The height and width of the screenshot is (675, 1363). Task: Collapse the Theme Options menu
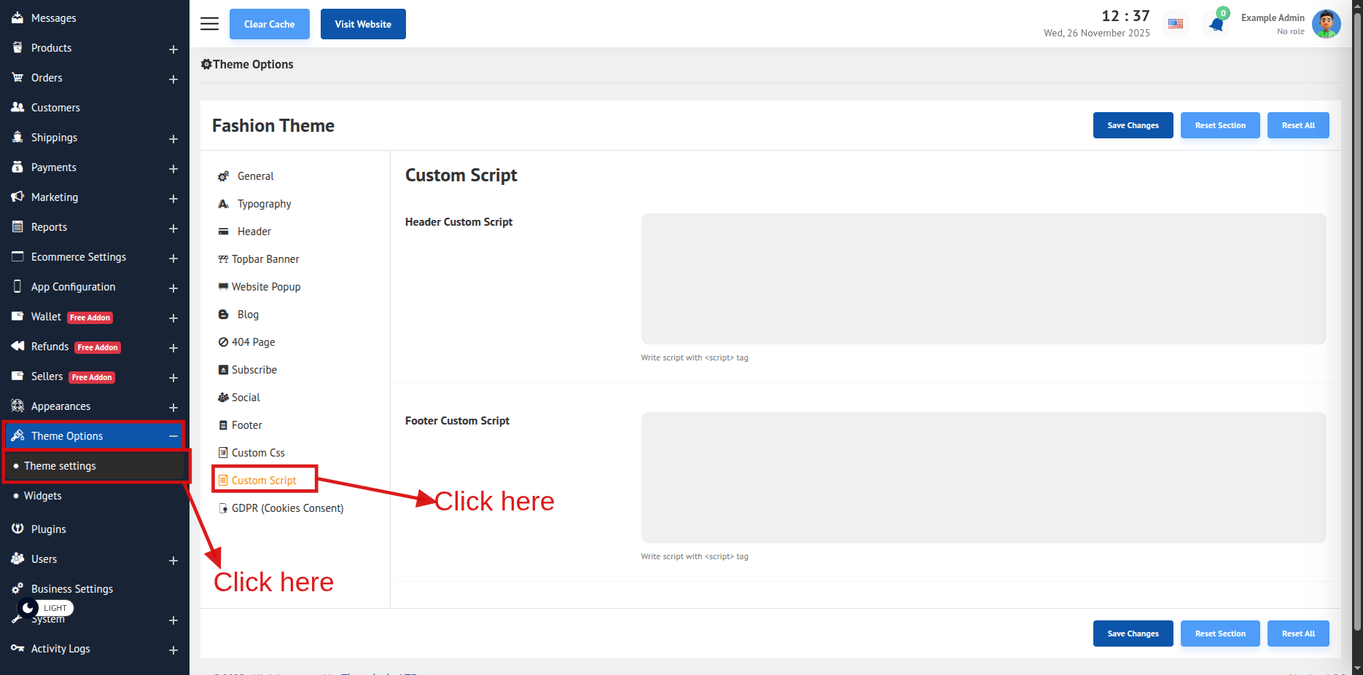[173, 436]
